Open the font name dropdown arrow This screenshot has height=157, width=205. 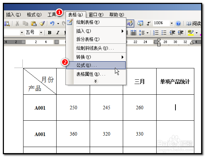coord(22,32)
